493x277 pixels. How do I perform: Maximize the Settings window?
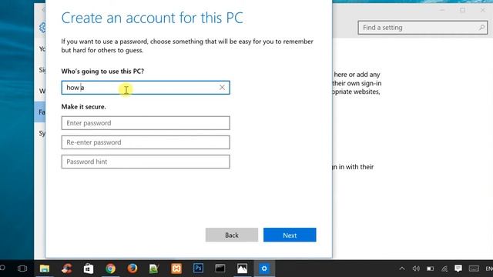pos(462,10)
